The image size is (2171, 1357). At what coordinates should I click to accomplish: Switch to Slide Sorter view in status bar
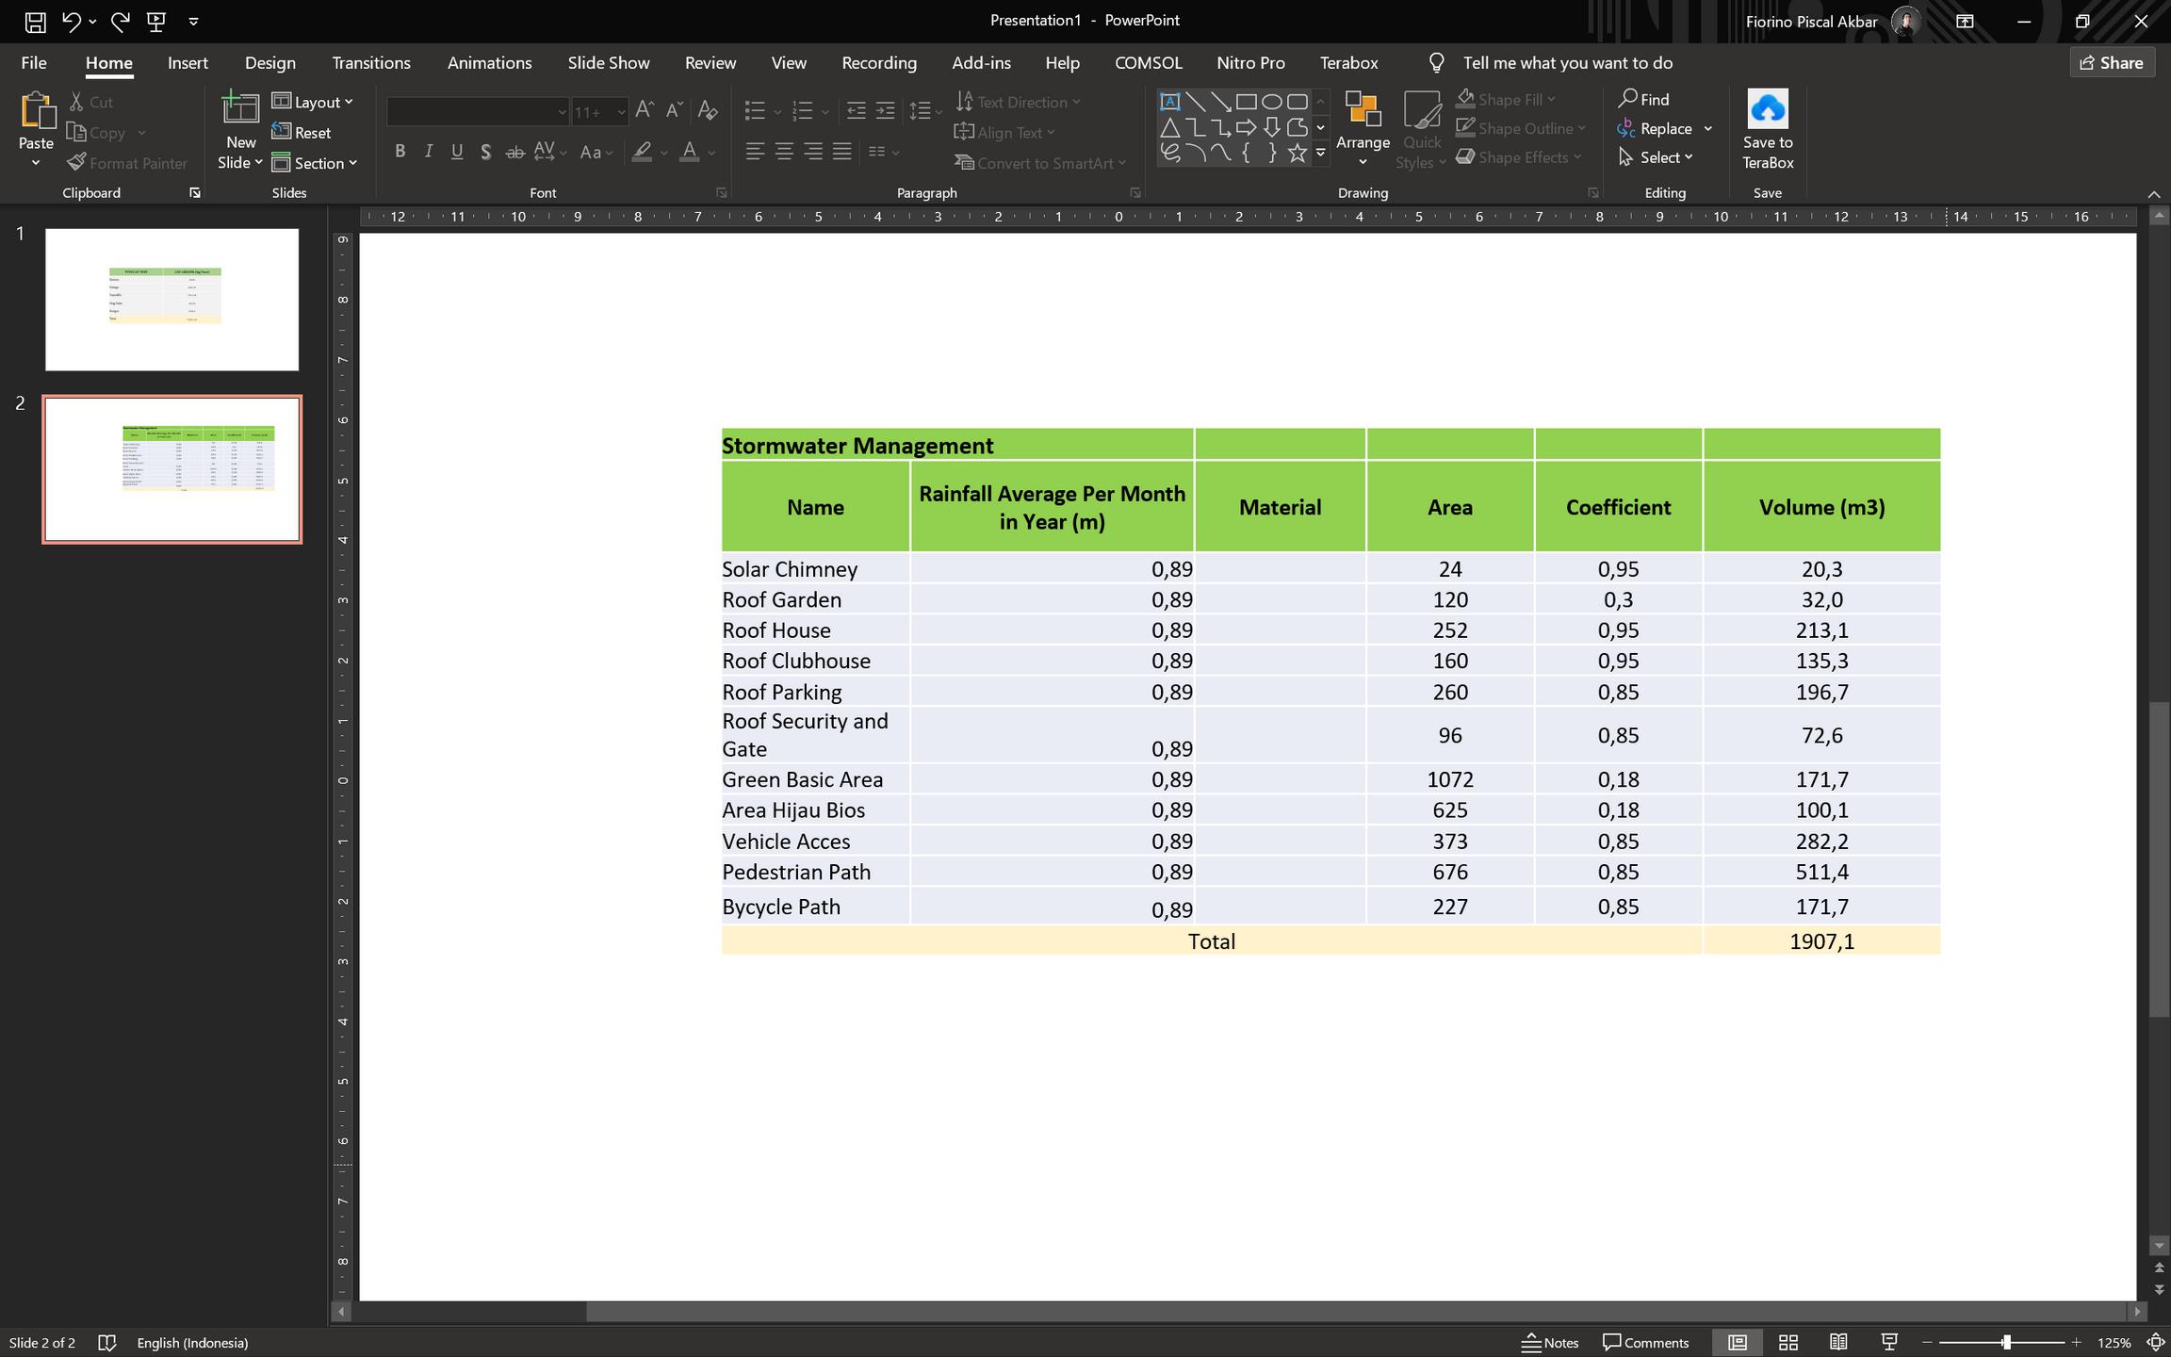tap(1787, 1342)
